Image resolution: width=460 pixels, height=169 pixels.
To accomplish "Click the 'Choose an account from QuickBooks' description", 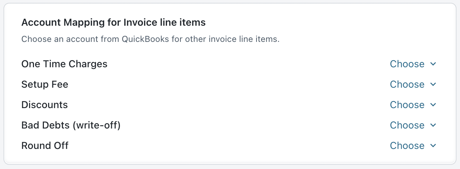I will (x=150, y=39).
